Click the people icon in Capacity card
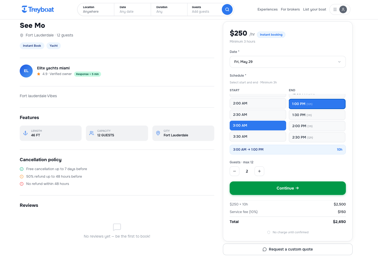 click(x=92, y=133)
